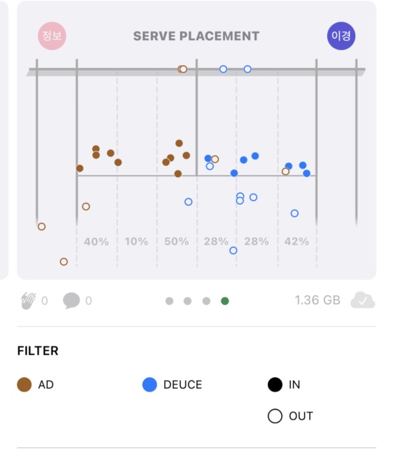The image size is (393, 463).
Task: Go to second page indicator dot
Action: click(187, 301)
